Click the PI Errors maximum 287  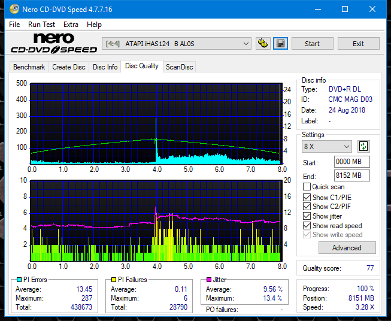pos(87,298)
